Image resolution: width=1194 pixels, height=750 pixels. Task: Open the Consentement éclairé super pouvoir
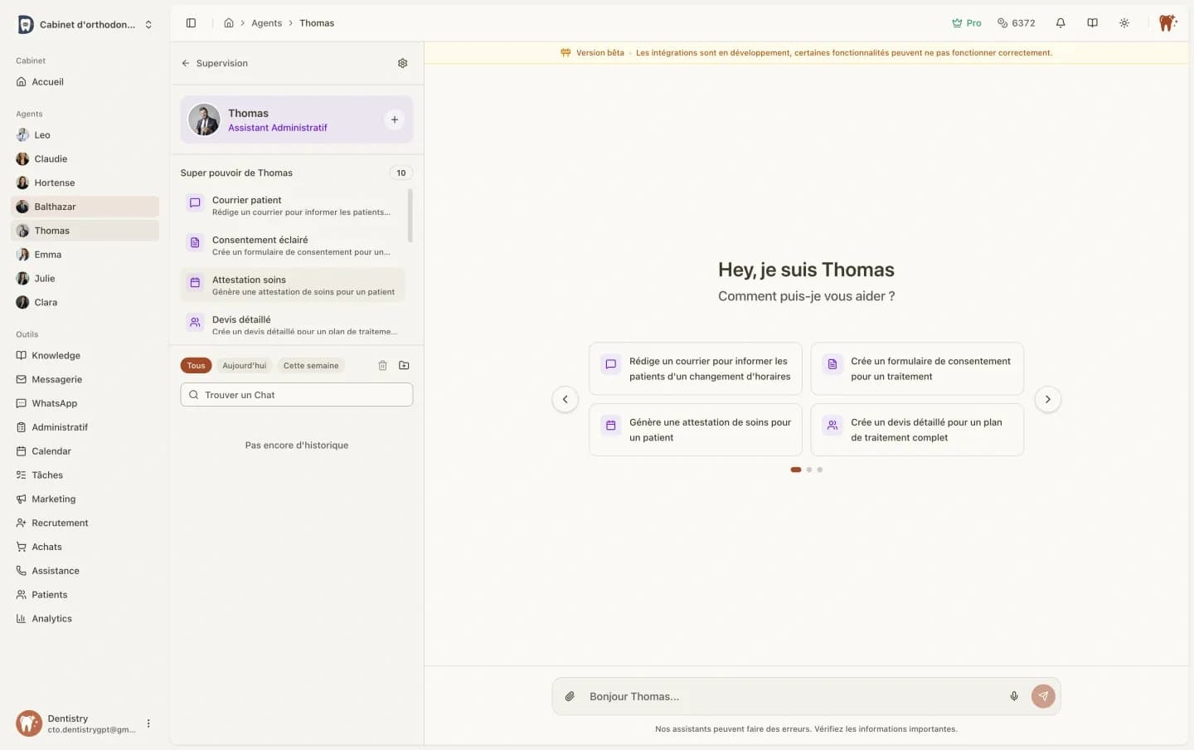261,240
